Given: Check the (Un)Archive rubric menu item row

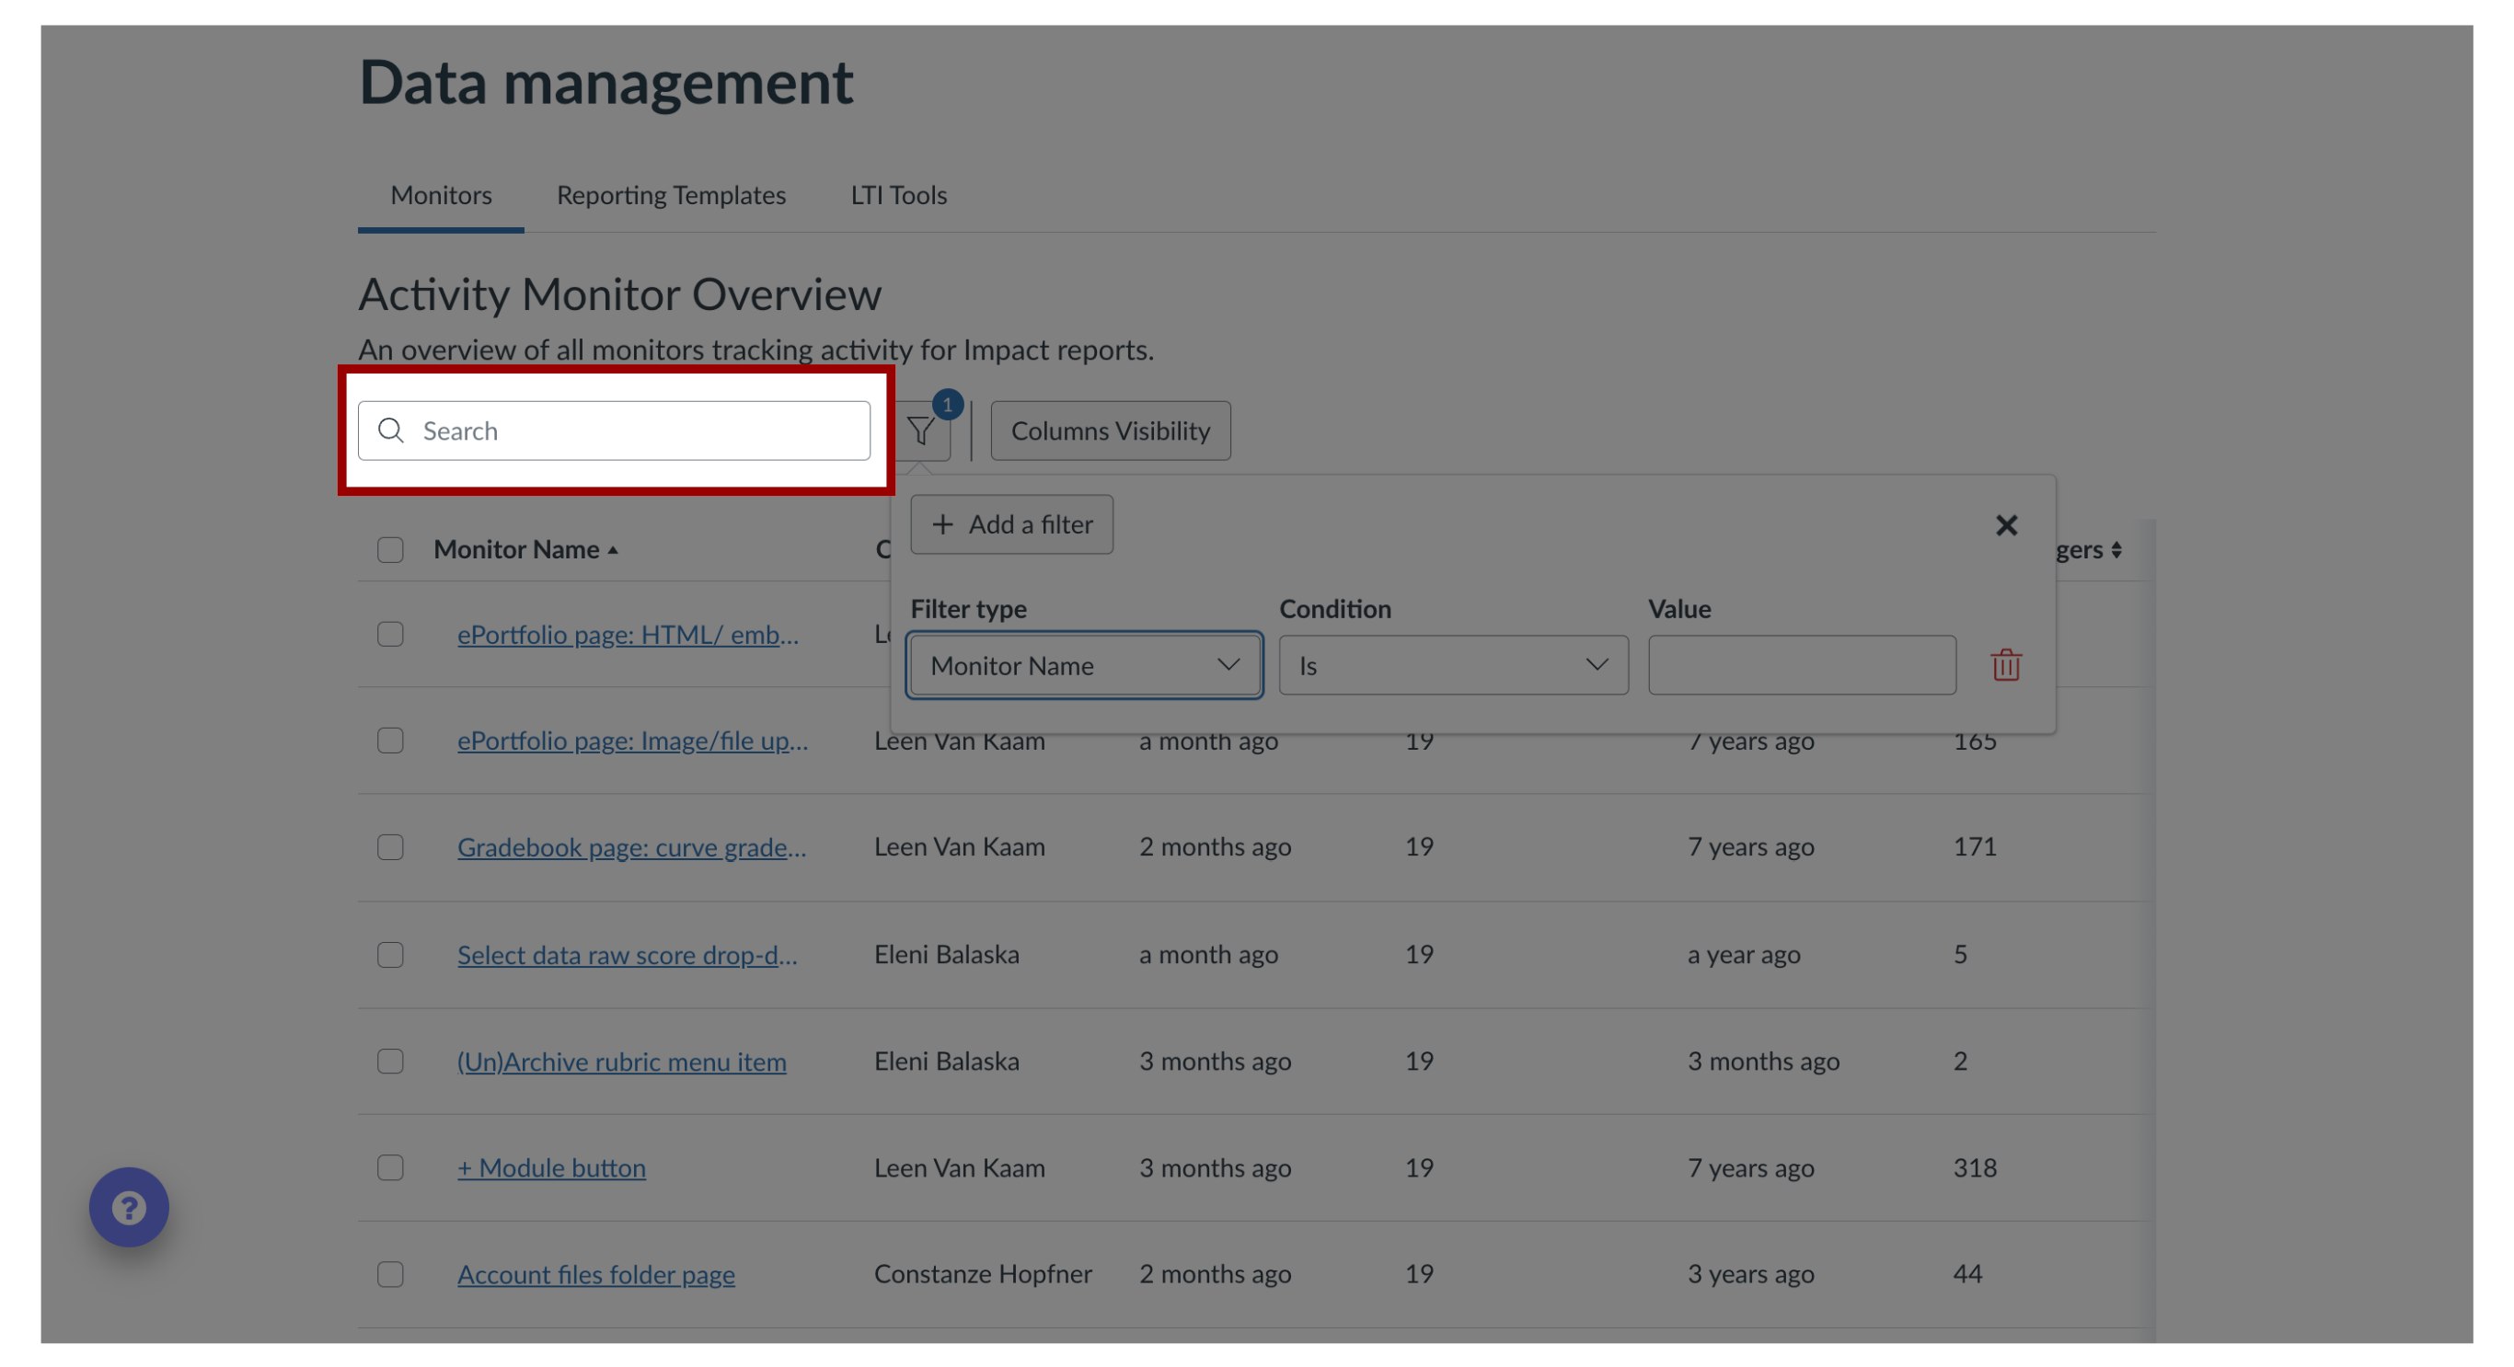Looking at the screenshot, I should [390, 1061].
